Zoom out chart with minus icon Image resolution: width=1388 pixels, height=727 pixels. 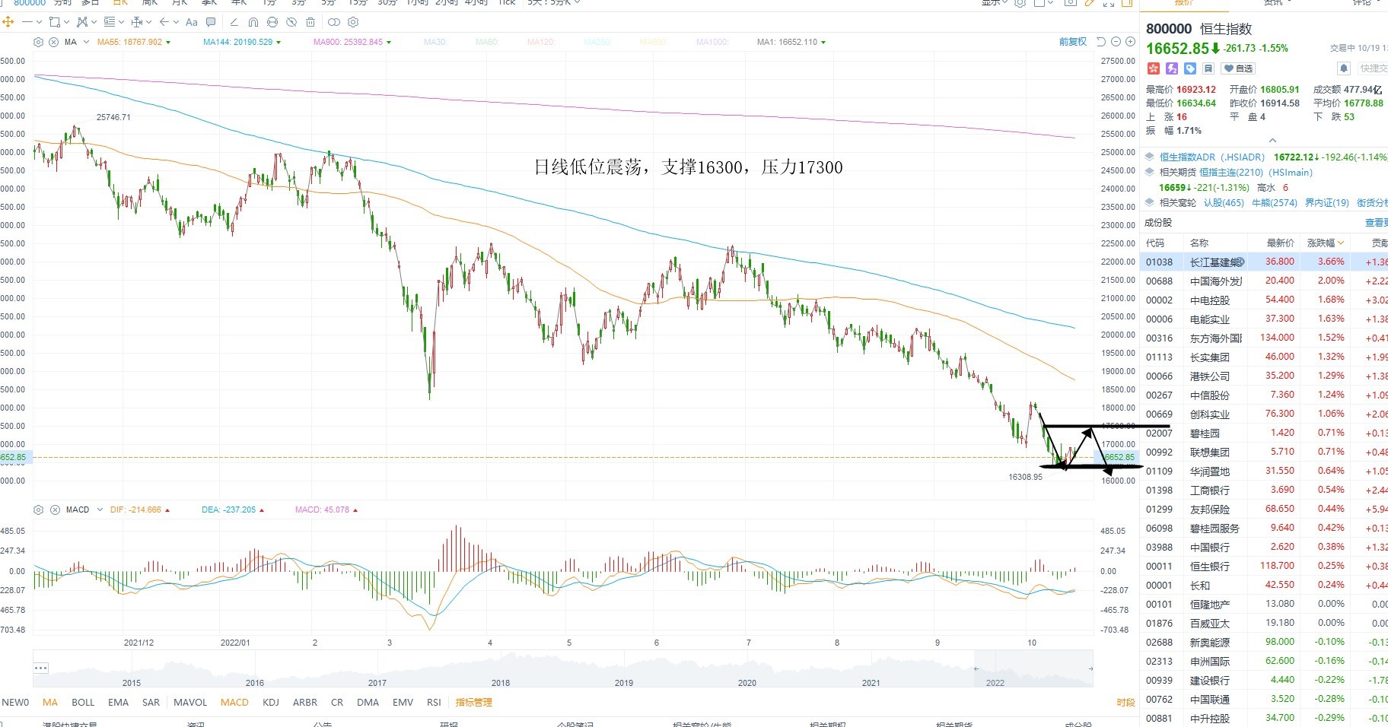tap(1116, 42)
